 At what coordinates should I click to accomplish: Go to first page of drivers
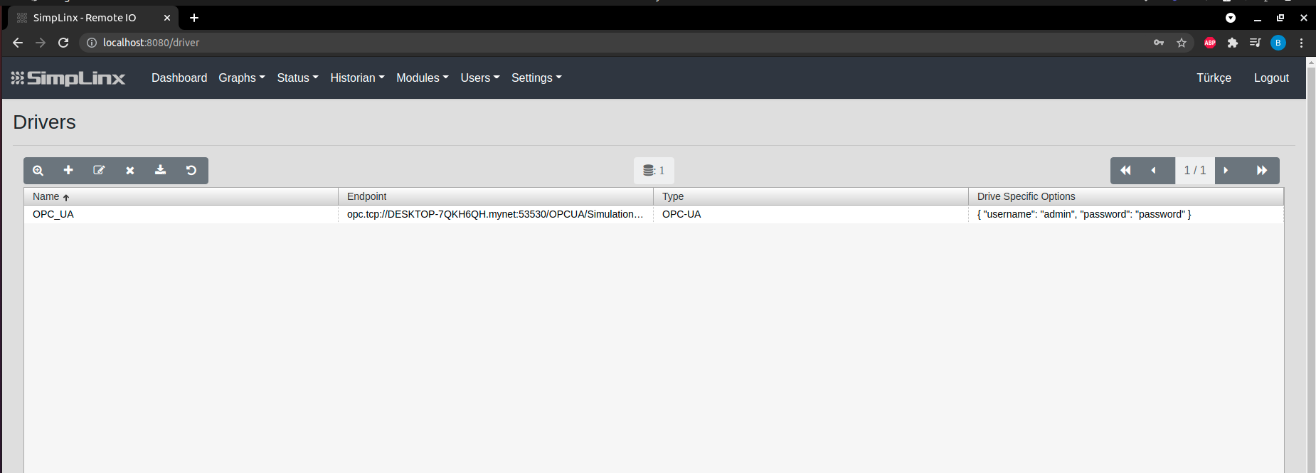(x=1125, y=171)
